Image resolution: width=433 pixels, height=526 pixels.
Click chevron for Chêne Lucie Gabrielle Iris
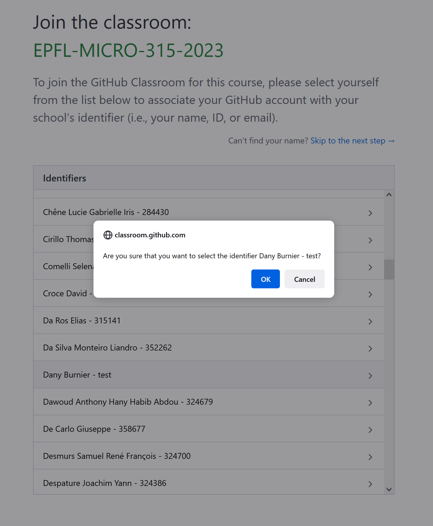point(370,213)
